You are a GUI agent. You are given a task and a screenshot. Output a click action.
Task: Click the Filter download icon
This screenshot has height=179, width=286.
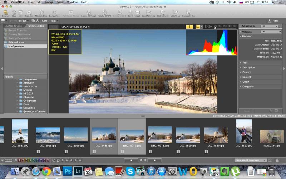click(270, 21)
